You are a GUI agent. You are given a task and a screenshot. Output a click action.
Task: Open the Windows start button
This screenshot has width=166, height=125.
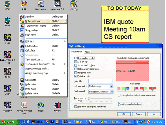click(9, 122)
